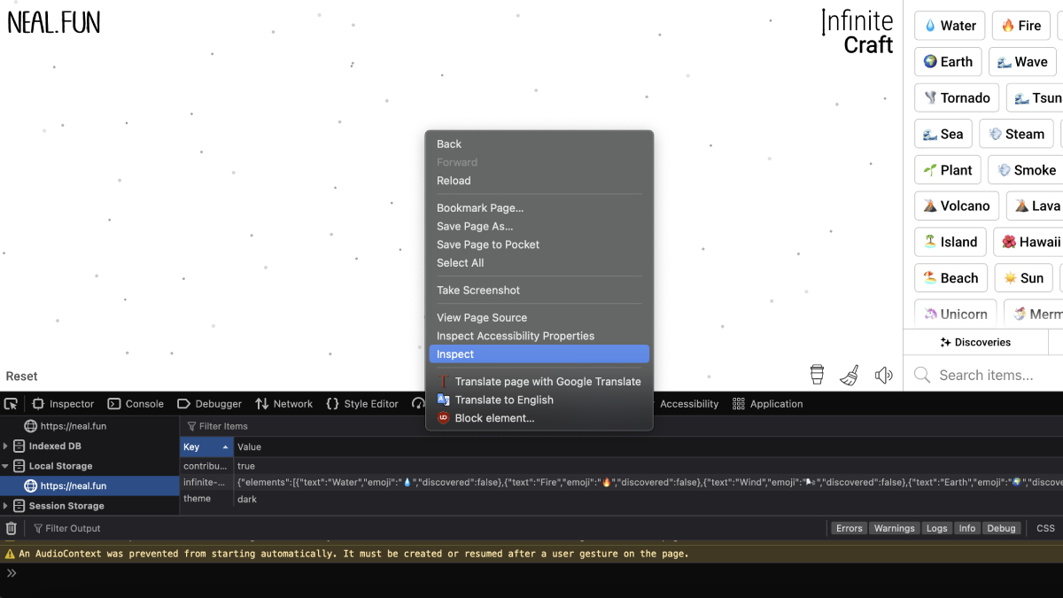Click the Reset button

[x=22, y=377]
